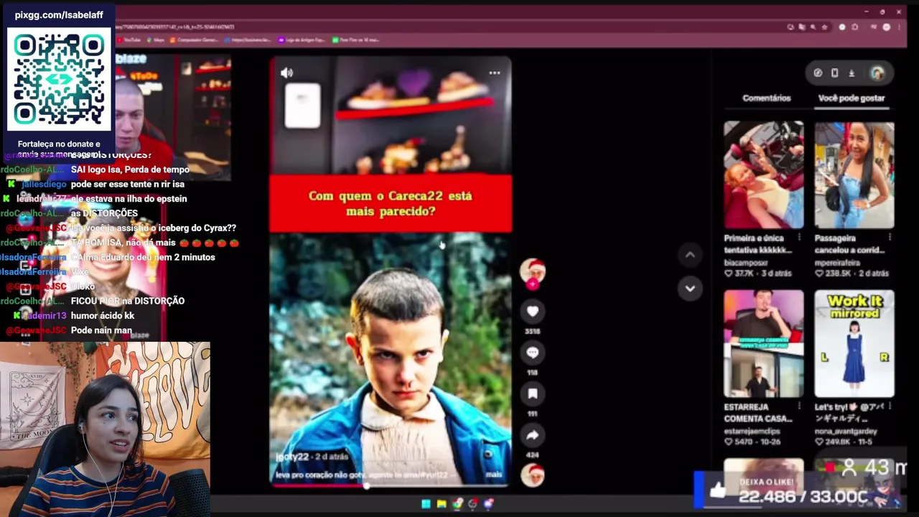Click the nona_avantgardey author name
Screen dimensions: 919x517
(x=846, y=432)
